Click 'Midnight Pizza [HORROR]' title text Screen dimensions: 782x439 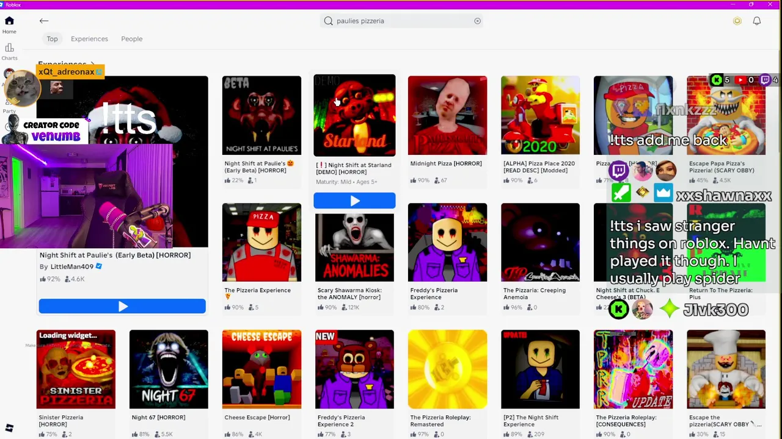pos(446,163)
